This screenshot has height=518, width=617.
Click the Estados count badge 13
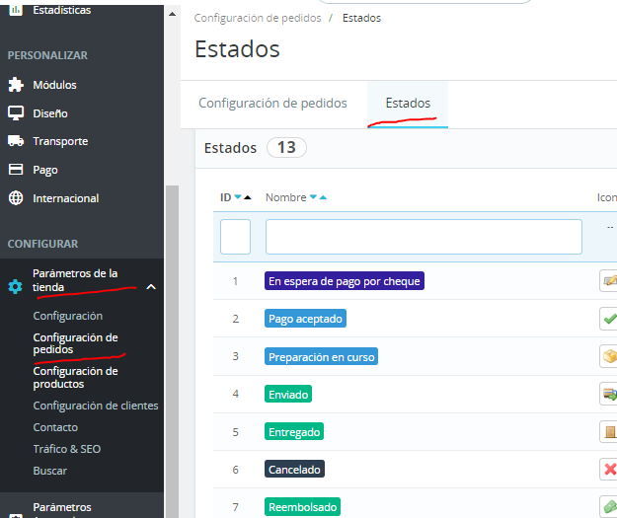(286, 147)
